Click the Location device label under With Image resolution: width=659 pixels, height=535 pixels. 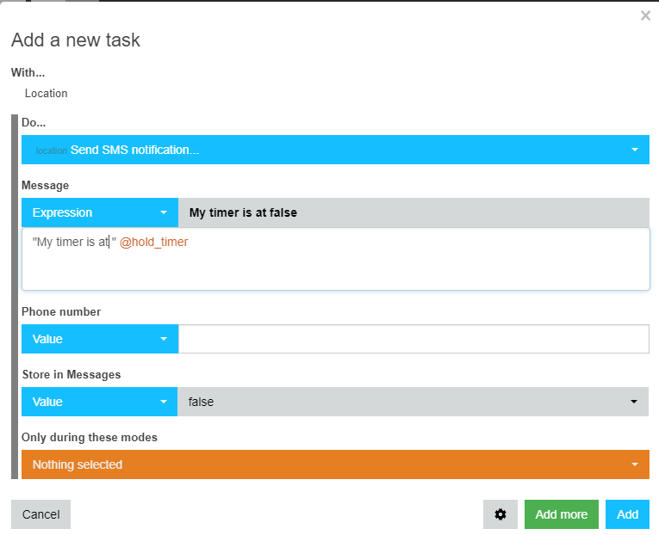click(47, 93)
